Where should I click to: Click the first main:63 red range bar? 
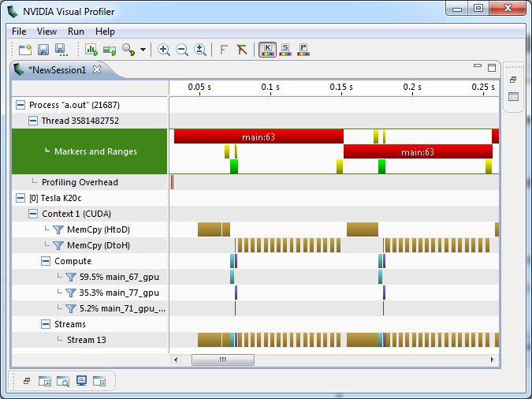point(259,136)
